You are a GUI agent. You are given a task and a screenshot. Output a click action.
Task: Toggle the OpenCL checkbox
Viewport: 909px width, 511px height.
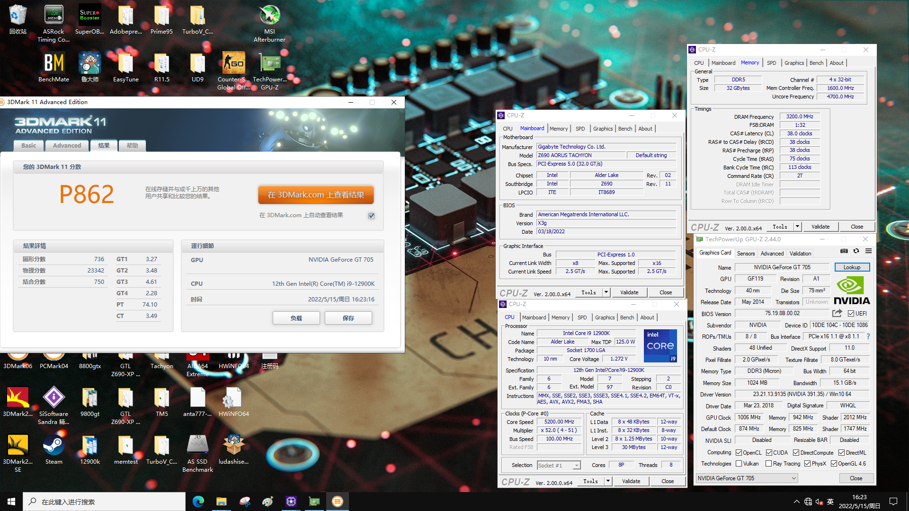739,453
